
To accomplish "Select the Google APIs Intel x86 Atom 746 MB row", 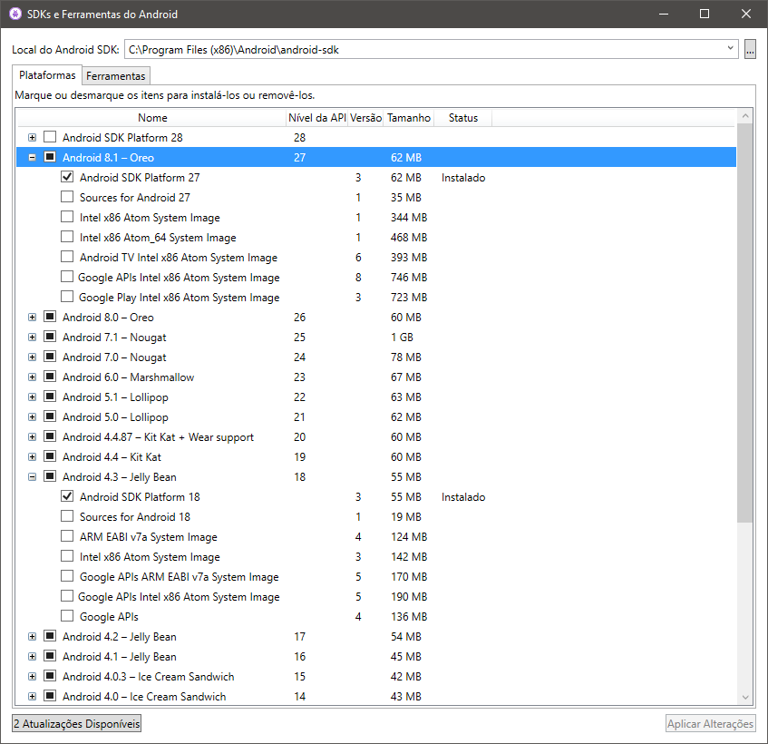I will (x=376, y=278).
